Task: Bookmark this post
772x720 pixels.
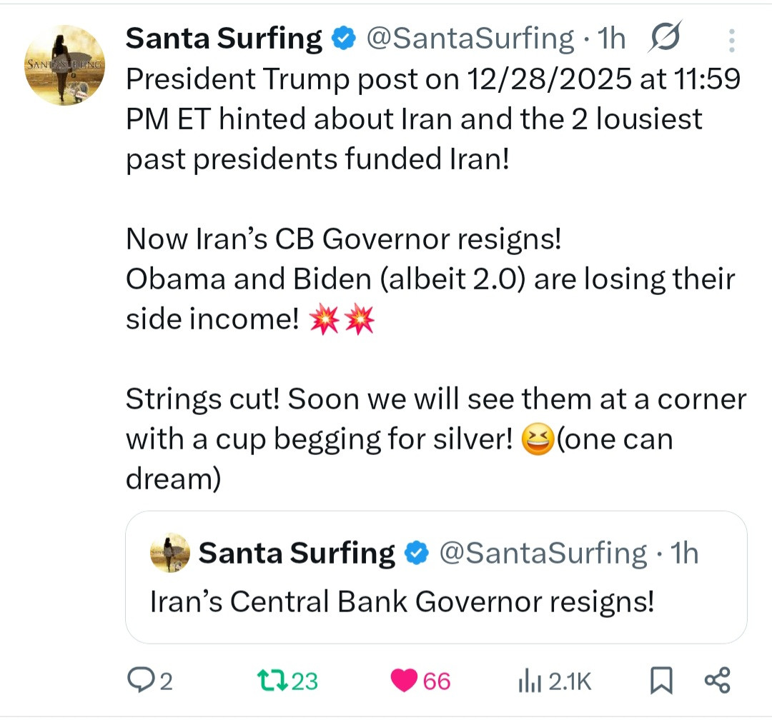Action: tap(661, 681)
